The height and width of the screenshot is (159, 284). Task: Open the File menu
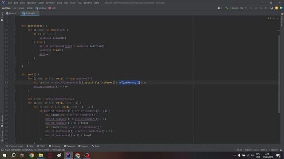pyautogui.click(x=10, y=3)
